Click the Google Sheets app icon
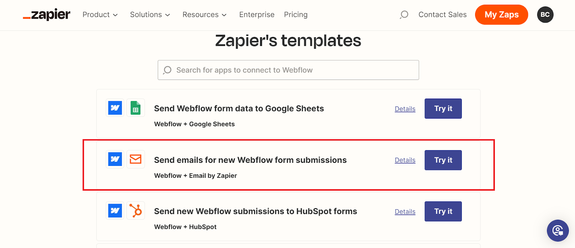This screenshot has width=575, height=248. [x=135, y=108]
